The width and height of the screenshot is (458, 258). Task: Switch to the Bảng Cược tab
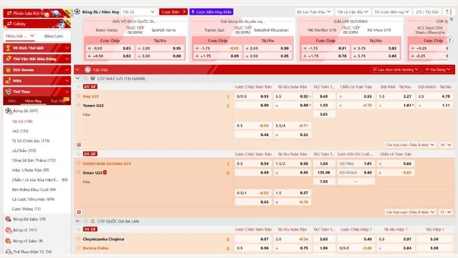(54, 36)
